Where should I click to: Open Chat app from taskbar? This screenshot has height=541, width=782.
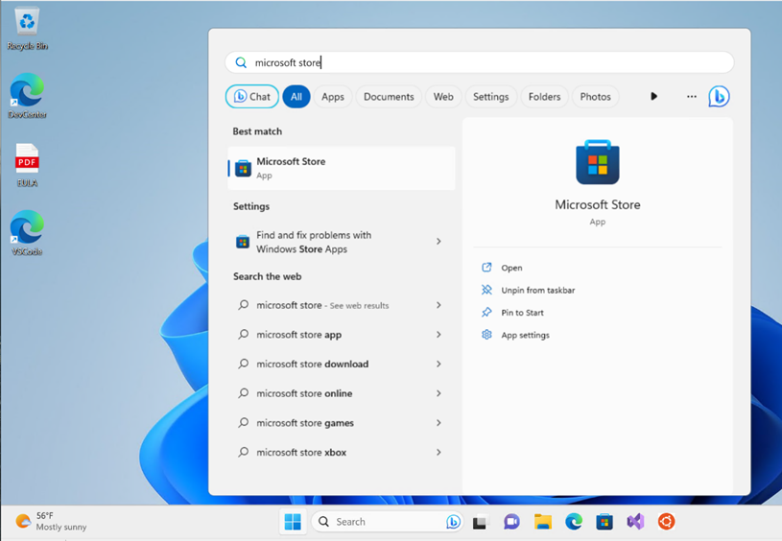tap(511, 522)
